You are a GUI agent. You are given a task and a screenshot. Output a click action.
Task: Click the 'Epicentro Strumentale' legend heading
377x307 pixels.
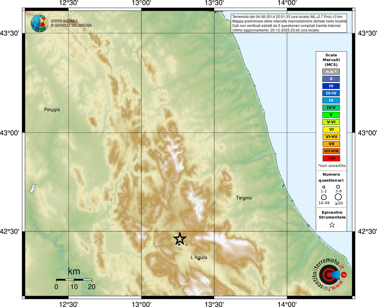point(332,215)
